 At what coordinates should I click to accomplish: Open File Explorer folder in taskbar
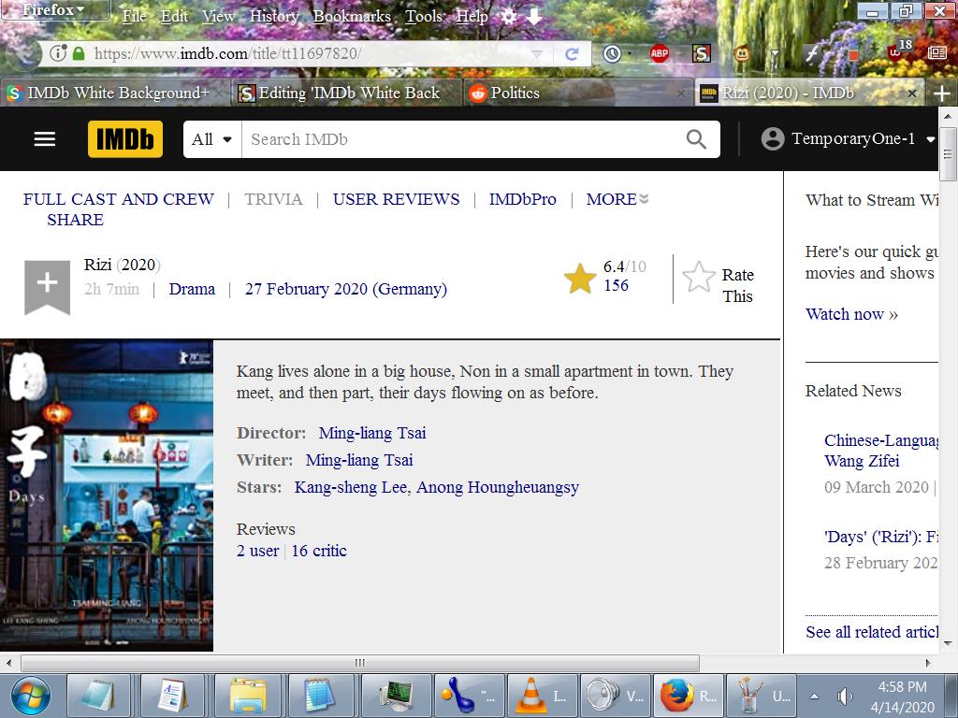point(248,696)
